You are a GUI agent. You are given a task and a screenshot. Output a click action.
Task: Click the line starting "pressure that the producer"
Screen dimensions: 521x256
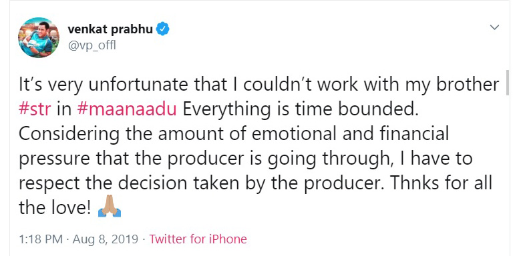[245, 159]
